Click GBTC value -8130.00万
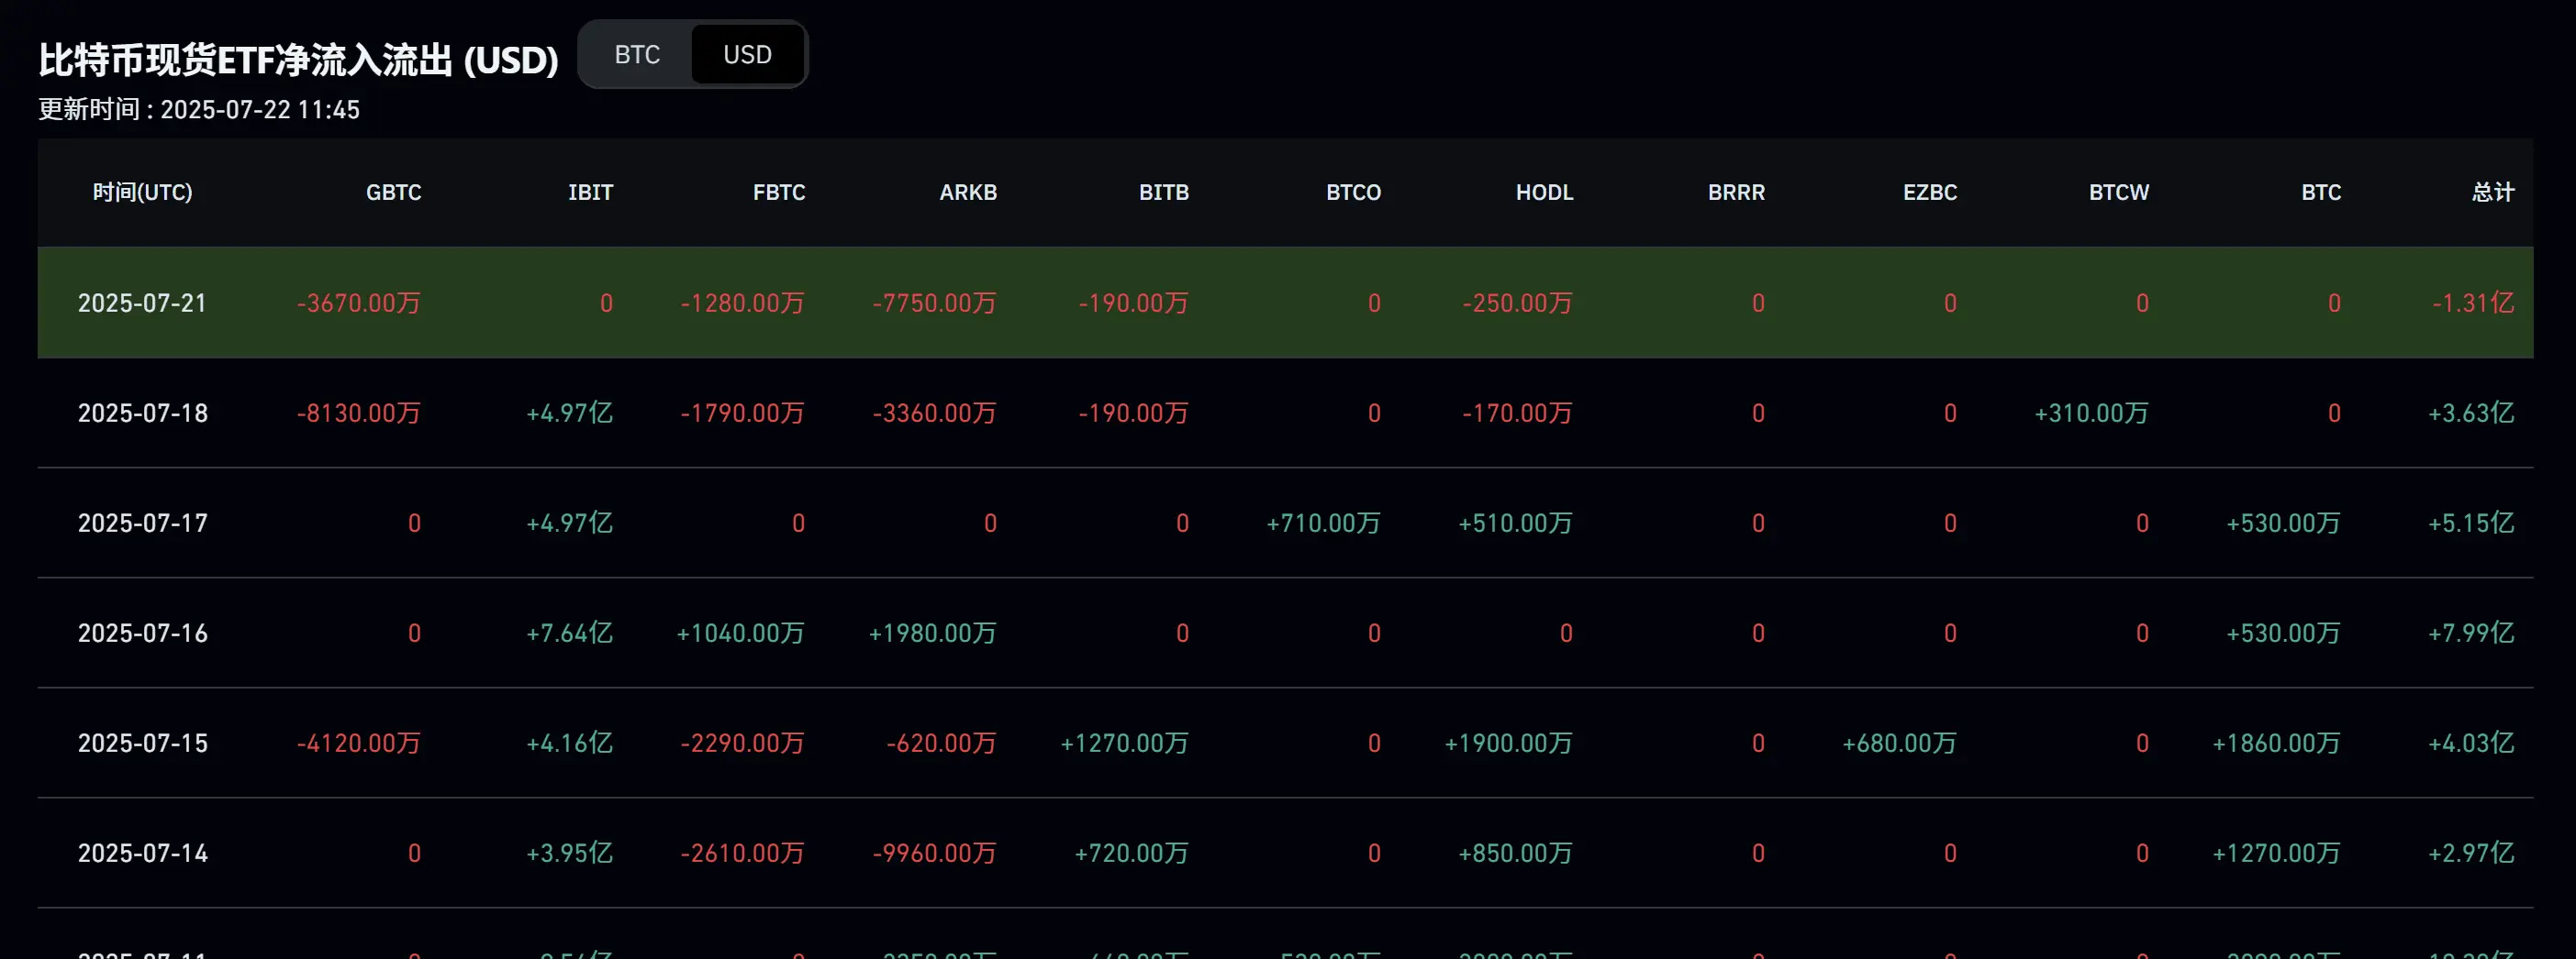This screenshot has width=2576, height=959. point(359,413)
